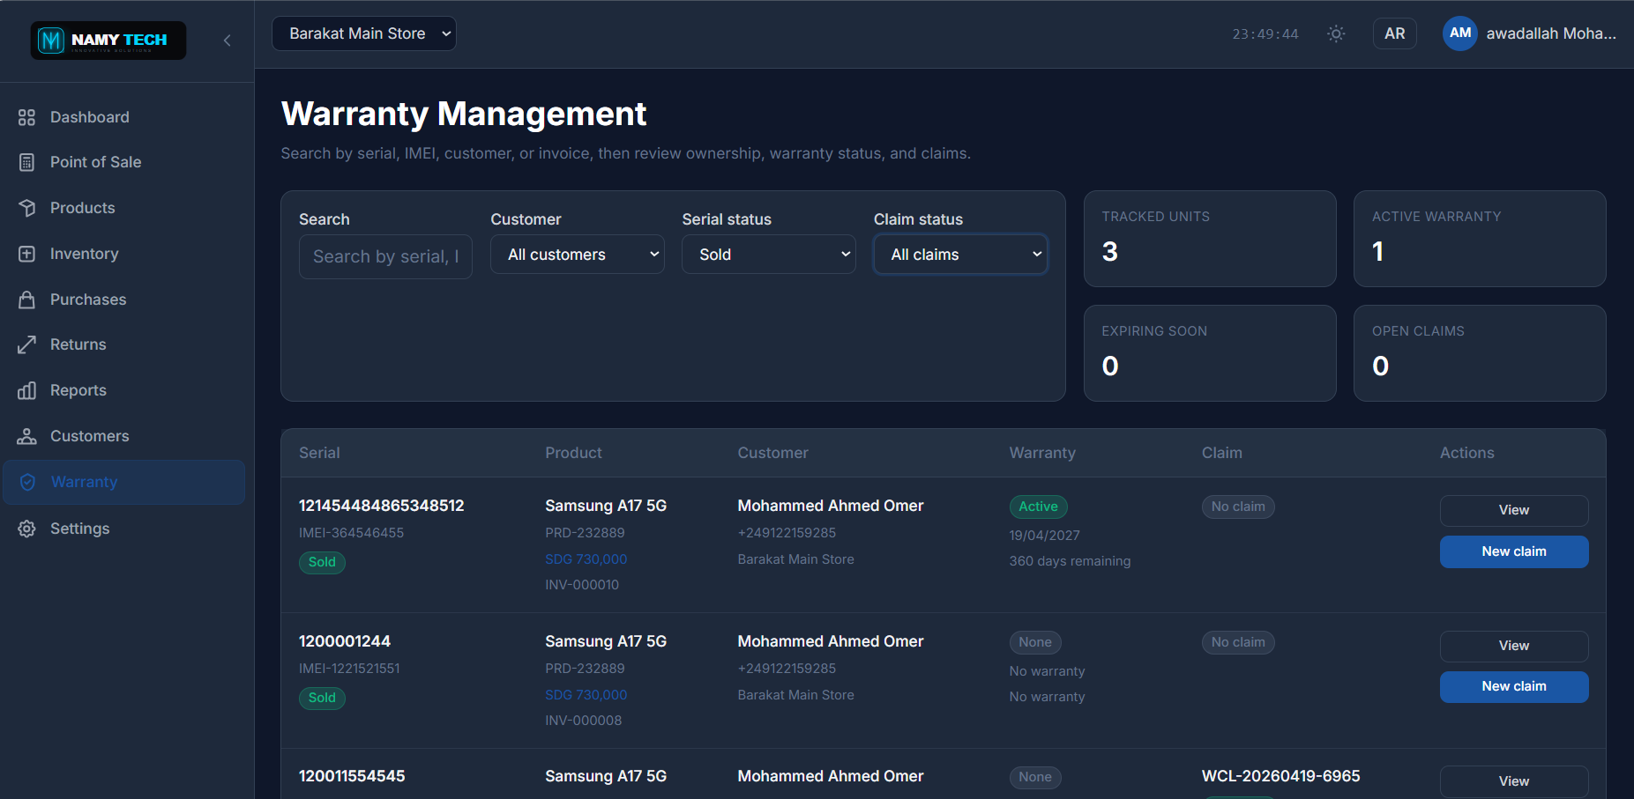Go to the Returns page

124,344
